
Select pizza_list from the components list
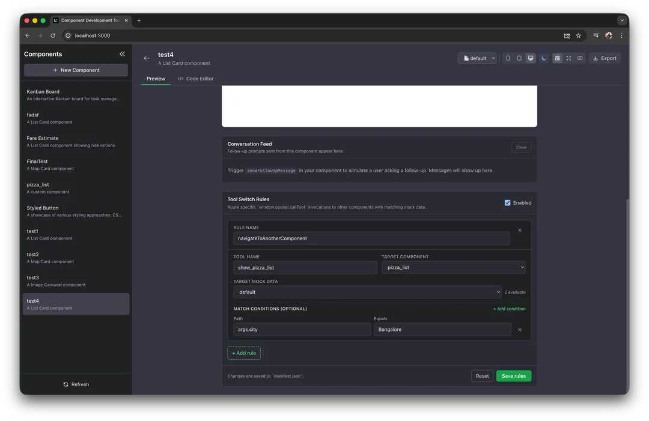76,188
